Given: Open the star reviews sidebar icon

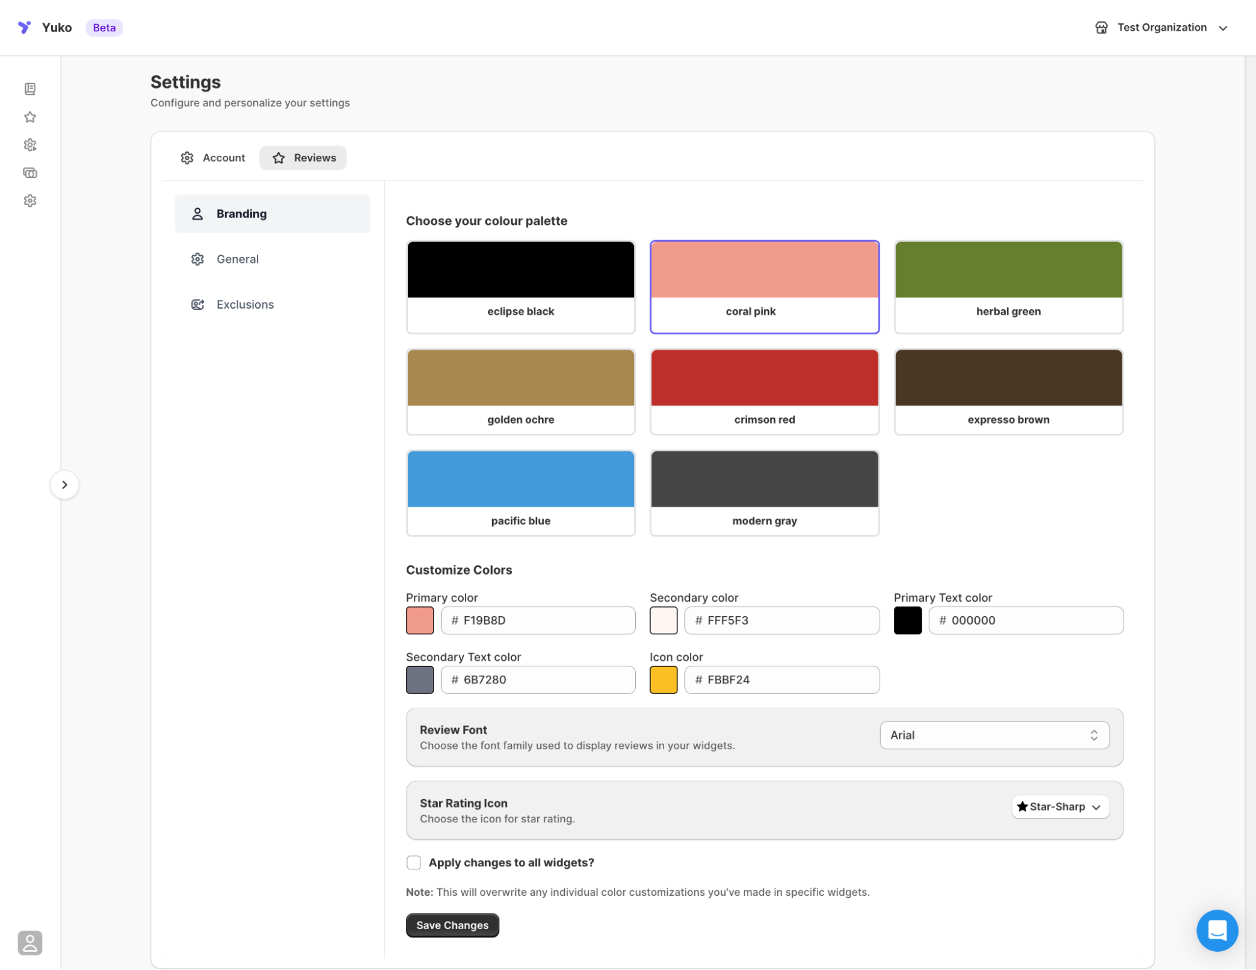Looking at the screenshot, I should (30, 117).
